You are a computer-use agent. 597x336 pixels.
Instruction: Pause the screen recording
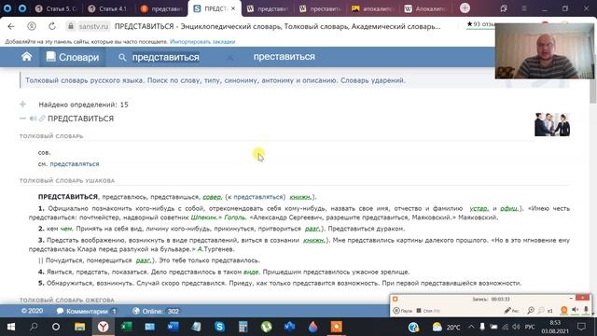point(402,311)
